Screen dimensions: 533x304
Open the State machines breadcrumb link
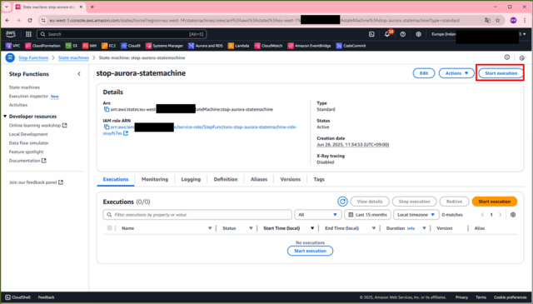pos(73,57)
